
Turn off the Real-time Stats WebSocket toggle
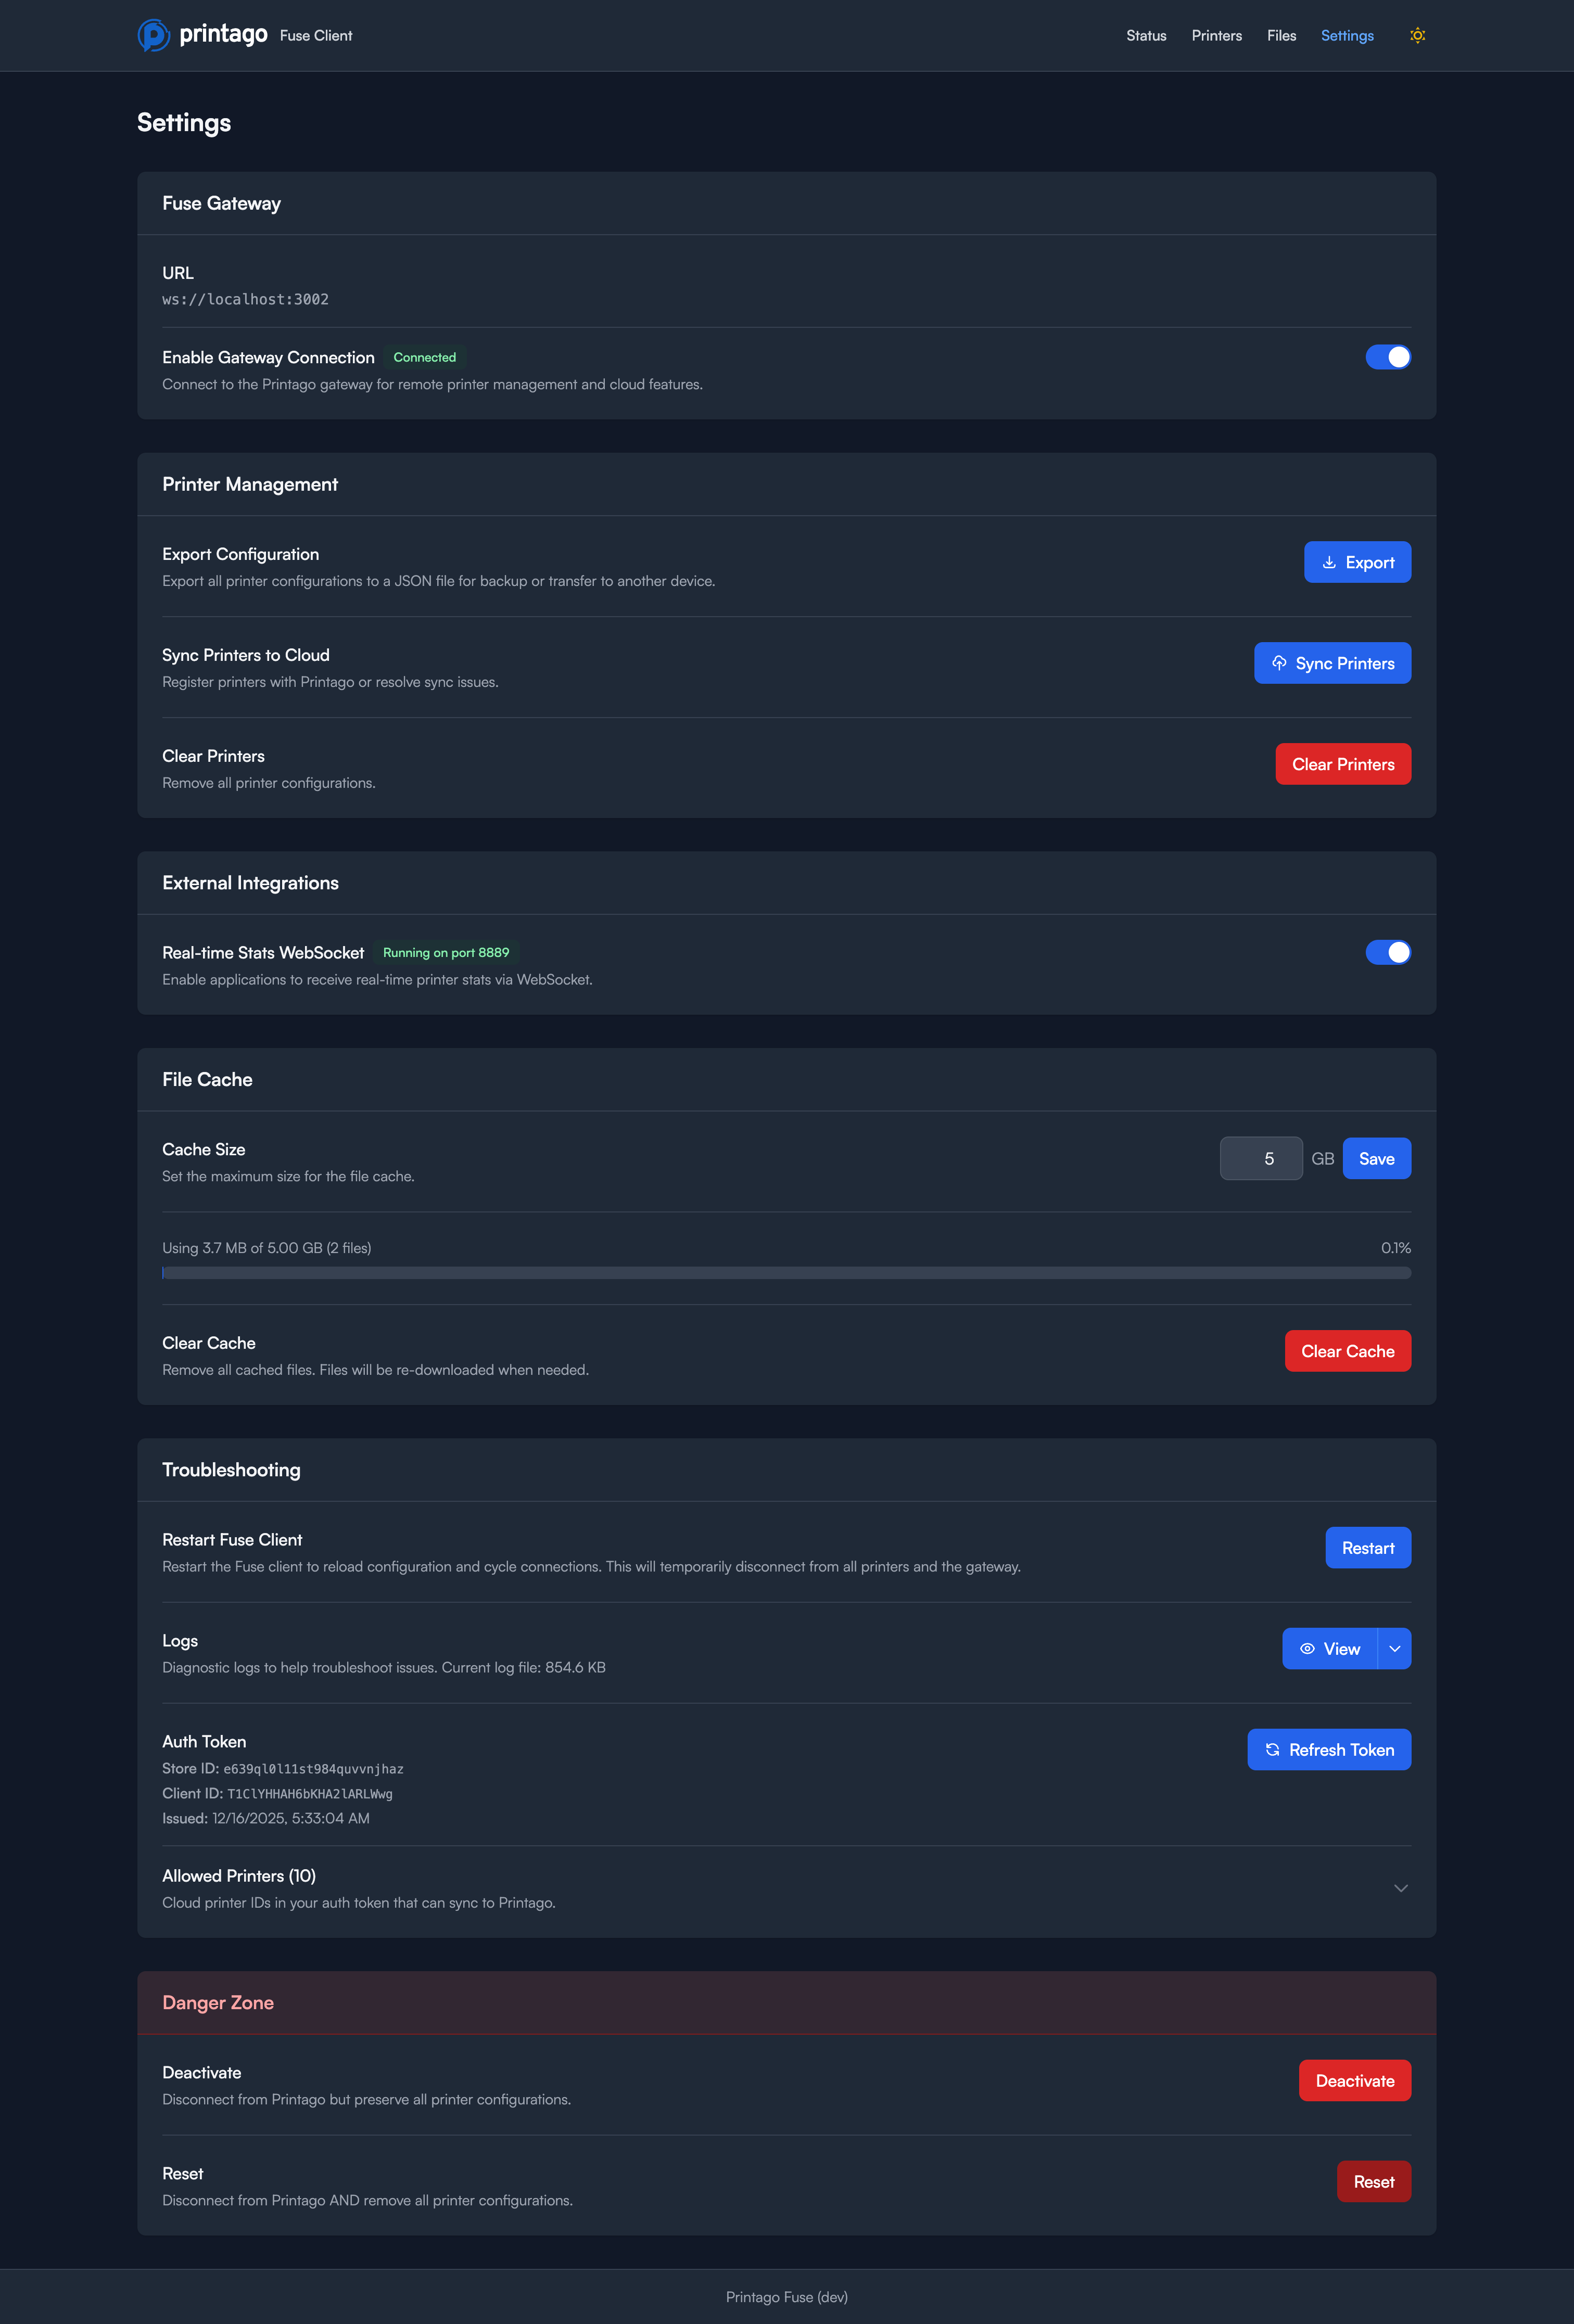[1389, 952]
